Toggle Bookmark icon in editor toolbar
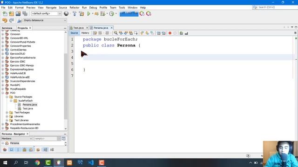298x167 pixels. [152, 33]
